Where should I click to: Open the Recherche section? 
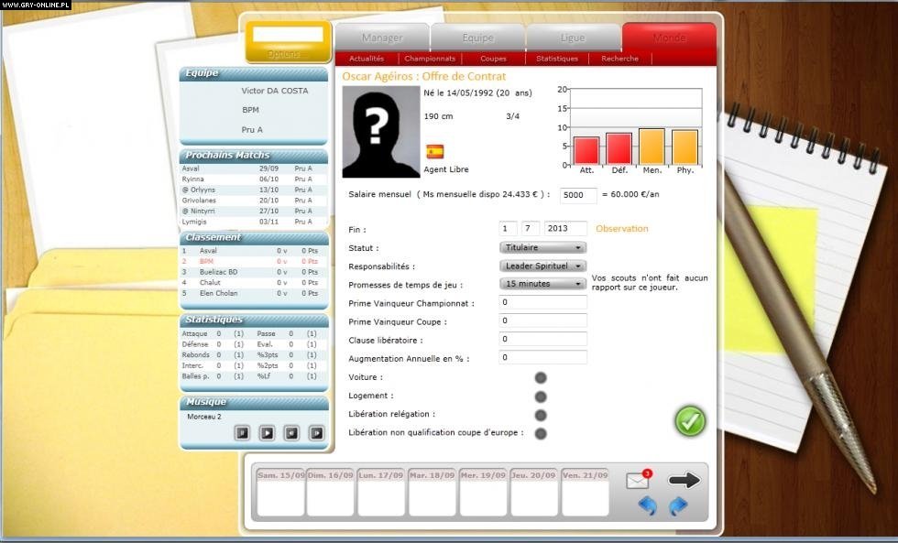pos(619,58)
